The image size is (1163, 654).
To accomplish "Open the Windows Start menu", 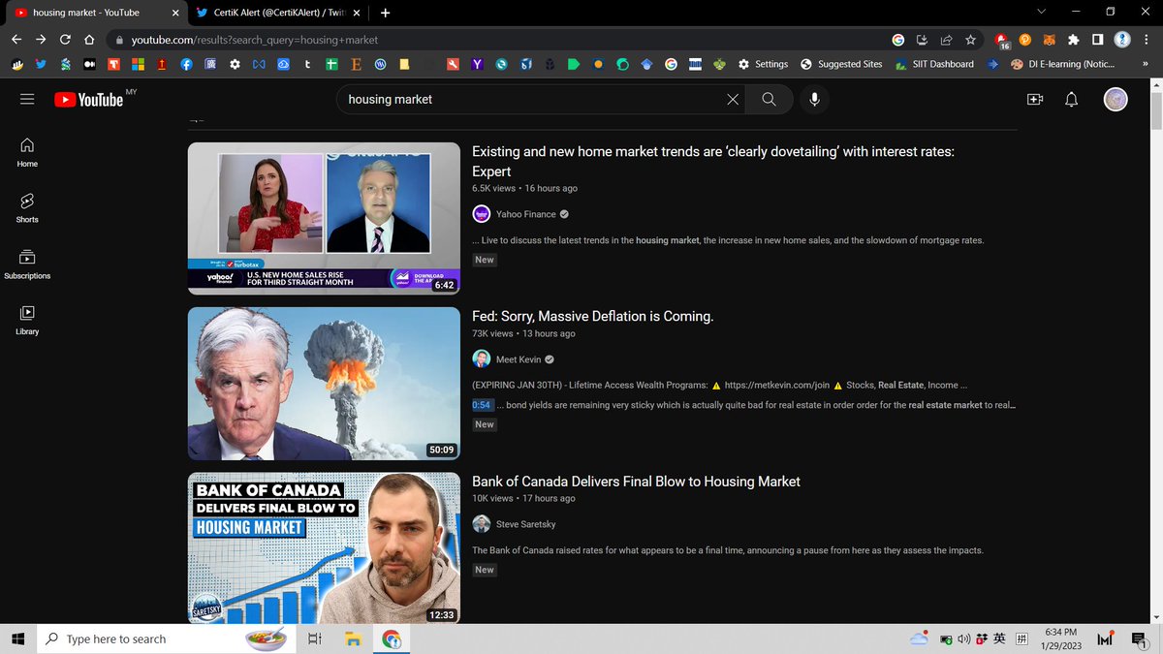I will point(17,638).
